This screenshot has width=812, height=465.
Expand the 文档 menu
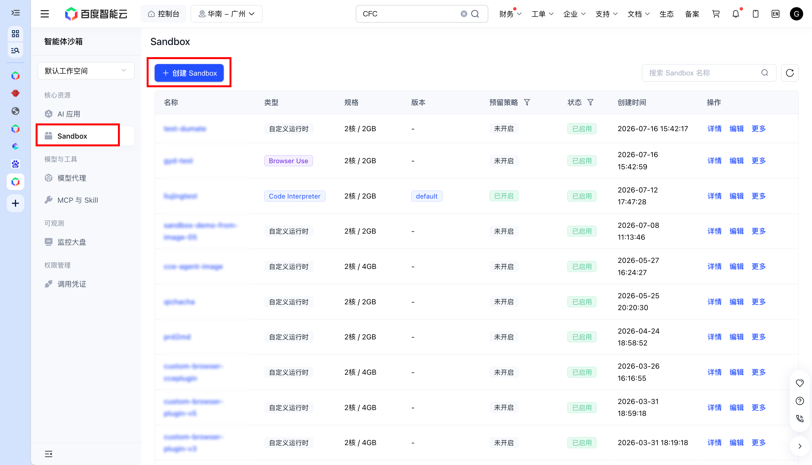(638, 14)
